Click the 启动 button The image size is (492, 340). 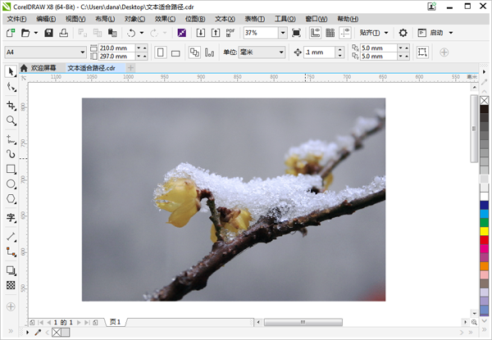point(431,33)
